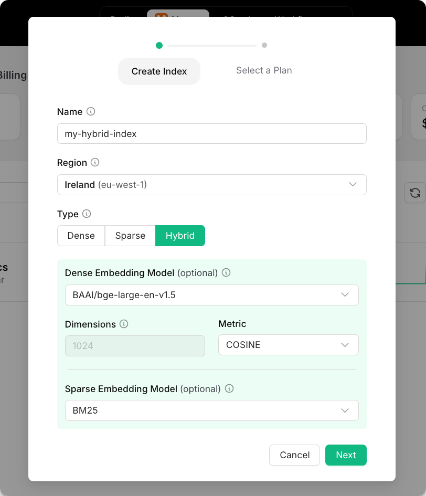426x496 pixels.
Task: Click the info icon beside Dimensions
Action: 124,324
